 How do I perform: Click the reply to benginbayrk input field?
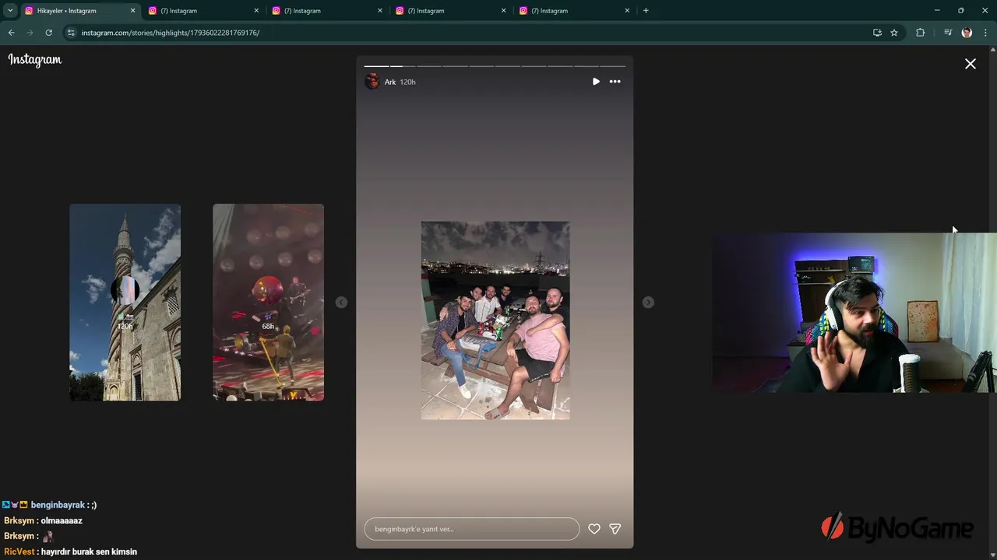pos(472,529)
